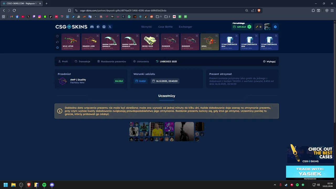Click the info icon in the yellow notice
The height and width of the screenshot is (189, 336).
click(60, 111)
